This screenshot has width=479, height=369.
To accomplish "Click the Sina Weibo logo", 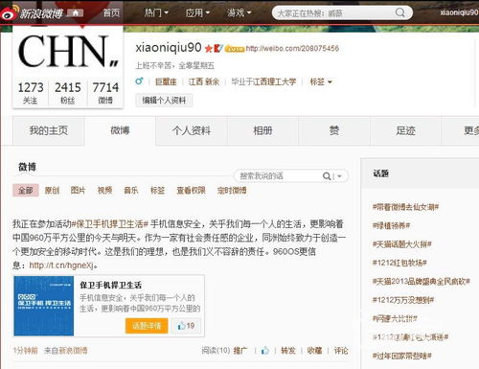I will click(x=32, y=12).
